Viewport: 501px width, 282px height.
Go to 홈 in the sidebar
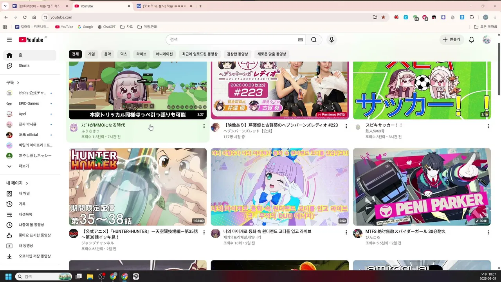[30, 55]
